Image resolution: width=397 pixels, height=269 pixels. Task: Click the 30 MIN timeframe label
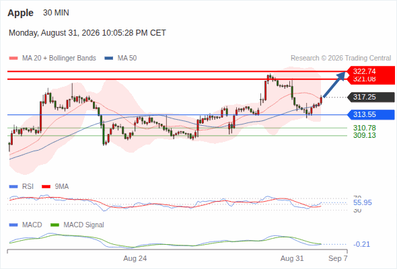[x=56, y=13]
